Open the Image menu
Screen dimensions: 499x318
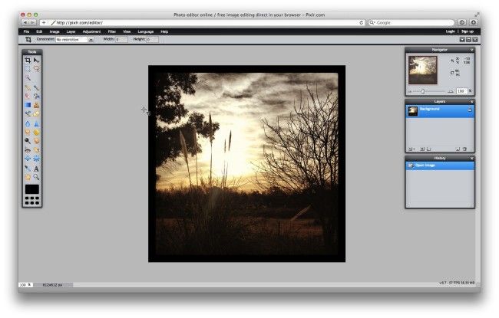pos(55,31)
